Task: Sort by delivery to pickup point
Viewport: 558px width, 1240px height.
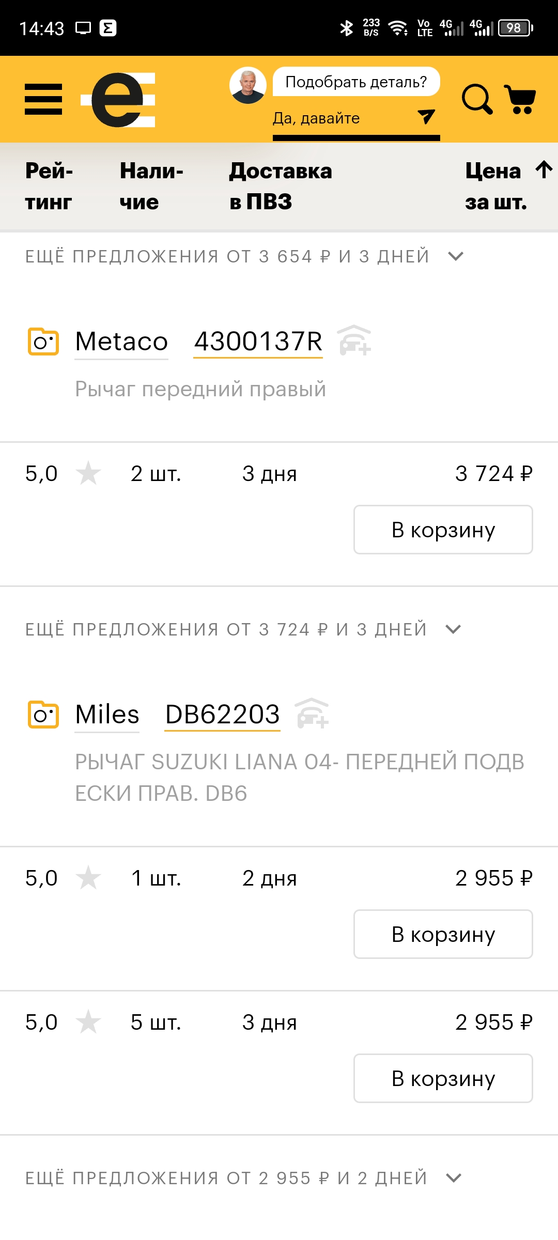Action: [x=281, y=186]
